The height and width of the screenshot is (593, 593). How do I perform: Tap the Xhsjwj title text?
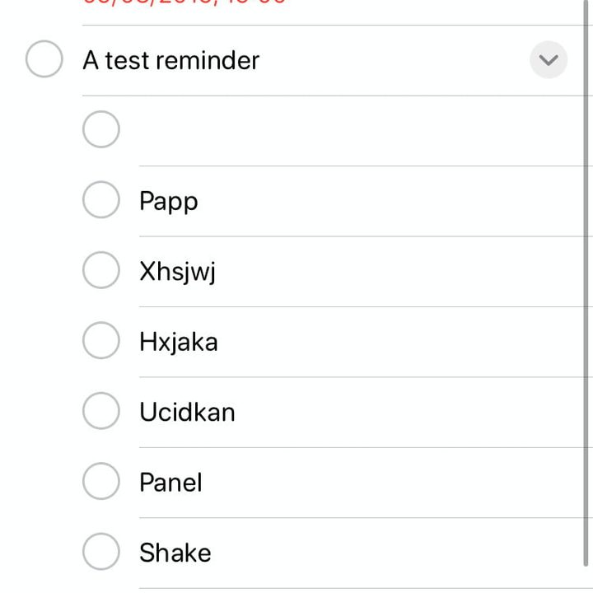point(178,272)
